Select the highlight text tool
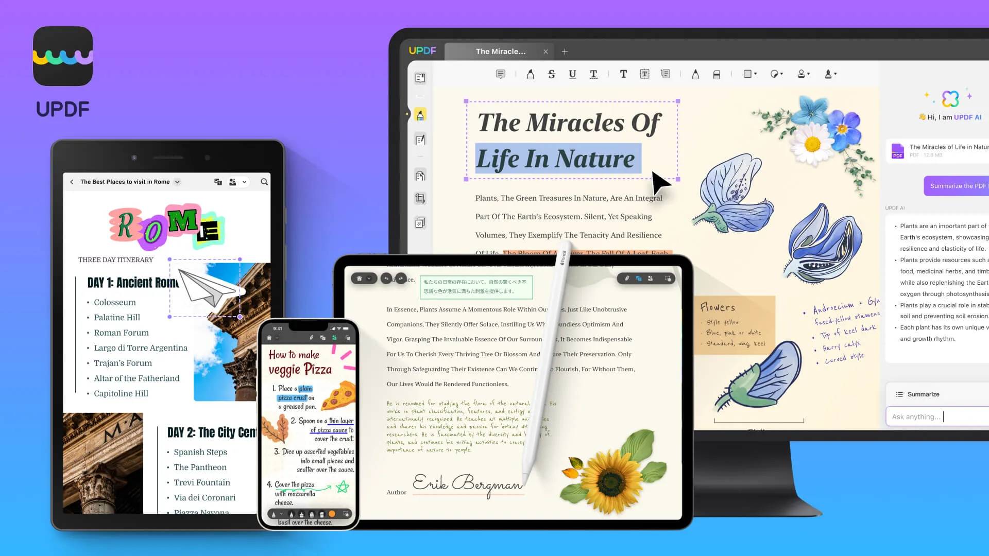 [x=530, y=73]
